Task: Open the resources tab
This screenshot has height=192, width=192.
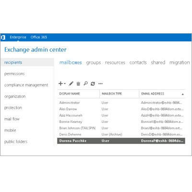Action: point(115,62)
